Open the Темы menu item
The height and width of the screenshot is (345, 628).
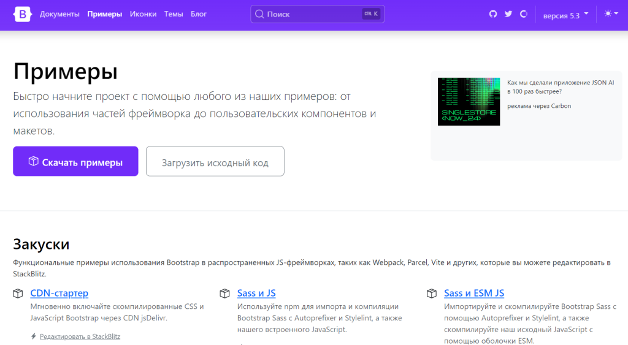coord(174,14)
